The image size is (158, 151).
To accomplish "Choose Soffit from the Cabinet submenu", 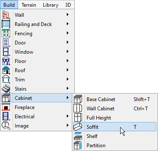I will pyautogui.click(x=115, y=127).
